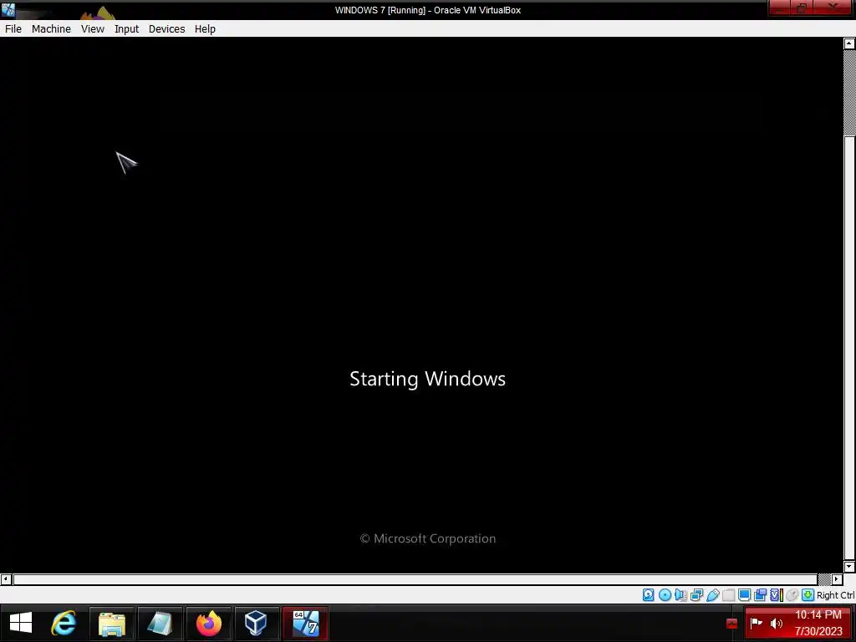The width and height of the screenshot is (856, 642).
Task: Click the horizontal scrollbar left arrow
Action: point(6,578)
